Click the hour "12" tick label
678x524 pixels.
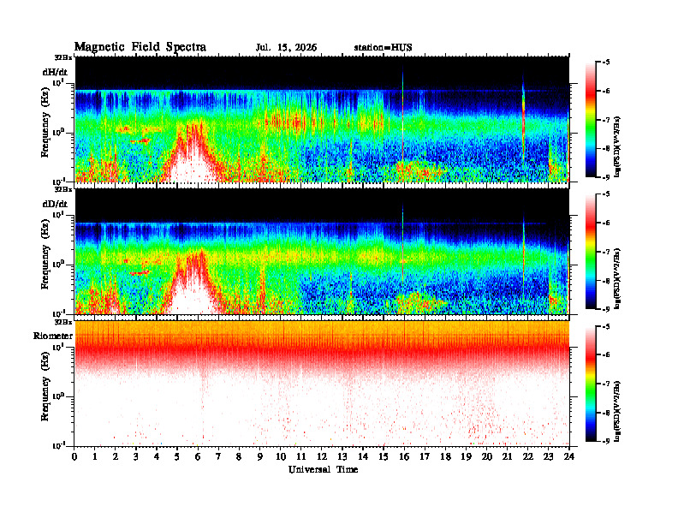click(x=322, y=456)
